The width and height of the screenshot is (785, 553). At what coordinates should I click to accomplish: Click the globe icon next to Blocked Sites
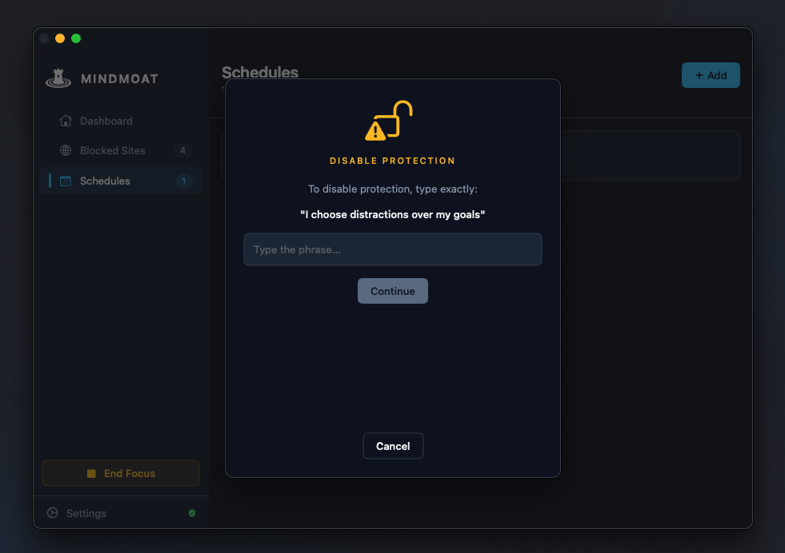(x=65, y=150)
